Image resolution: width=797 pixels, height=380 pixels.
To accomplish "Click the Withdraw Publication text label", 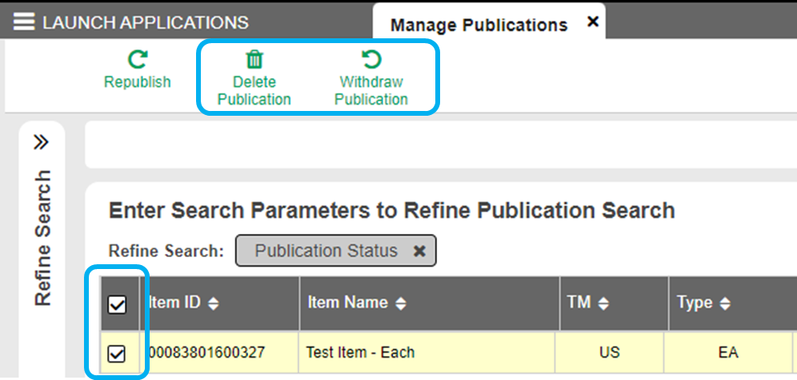I will (x=371, y=91).
